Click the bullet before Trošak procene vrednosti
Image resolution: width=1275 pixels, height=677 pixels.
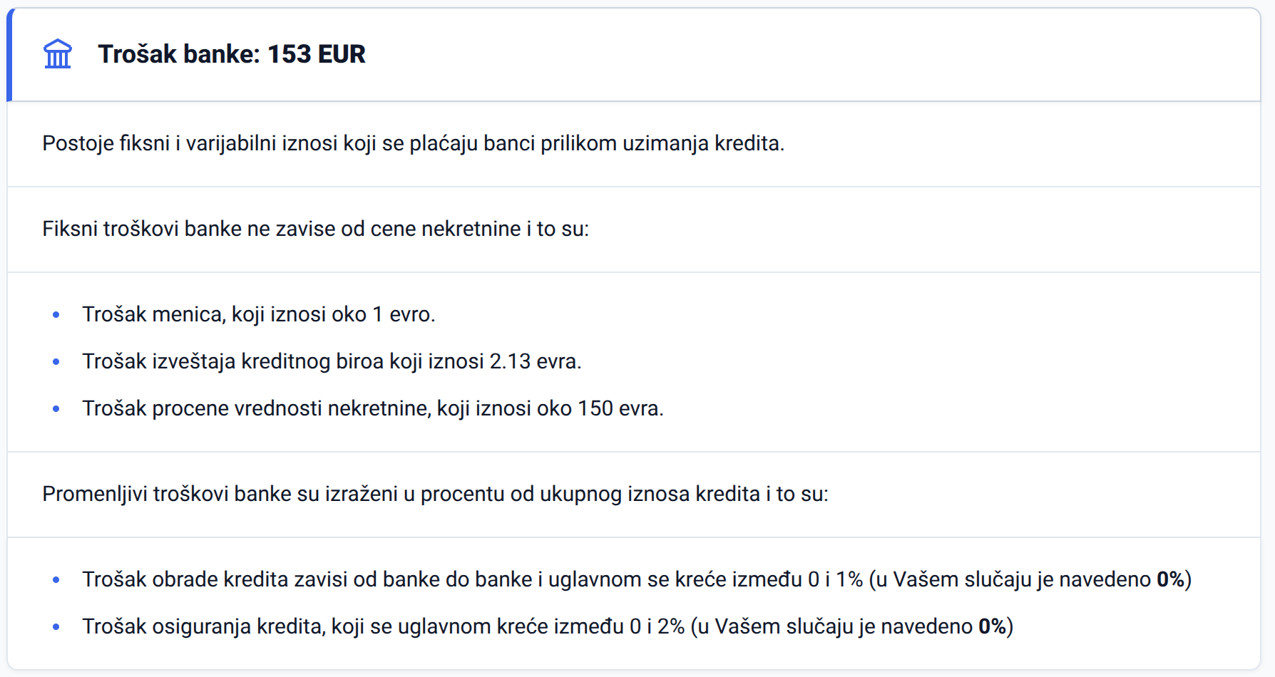(x=56, y=408)
